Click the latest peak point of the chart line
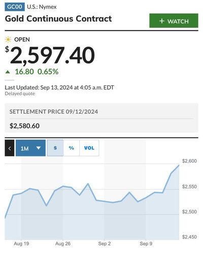The width and height of the screenshot is (203, 254). click(x=179, y=165)
